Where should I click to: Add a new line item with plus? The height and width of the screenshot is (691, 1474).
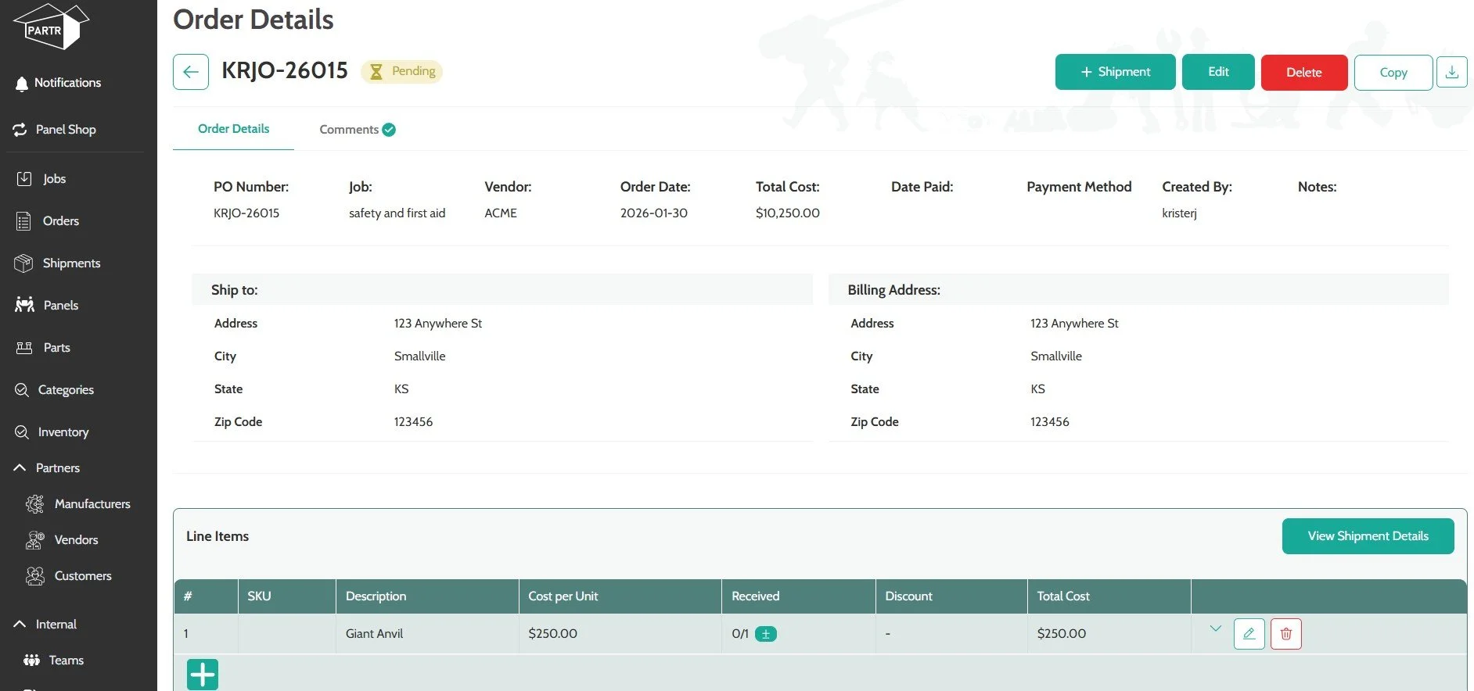tap(203, 675)
